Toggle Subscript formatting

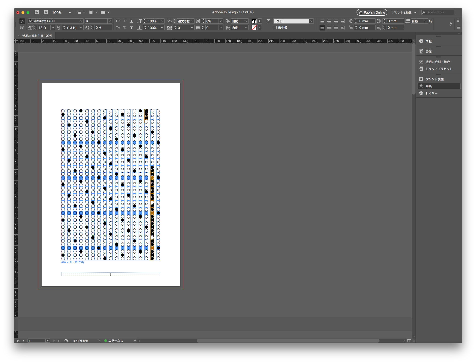coord(124,28)
